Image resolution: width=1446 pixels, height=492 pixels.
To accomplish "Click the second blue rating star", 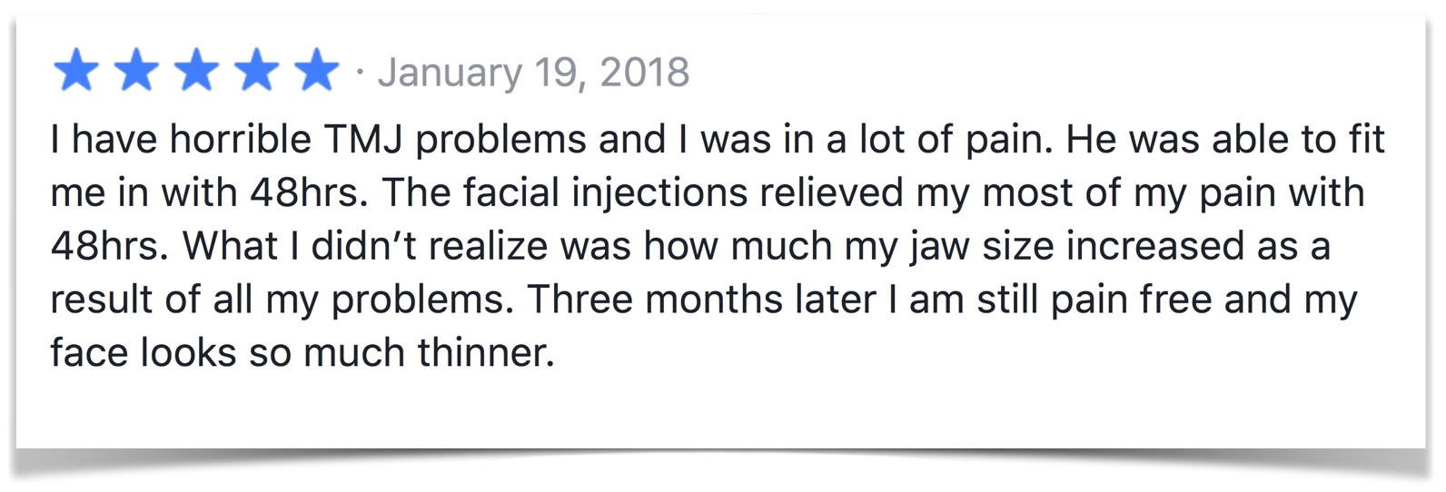I will point(136,72).
